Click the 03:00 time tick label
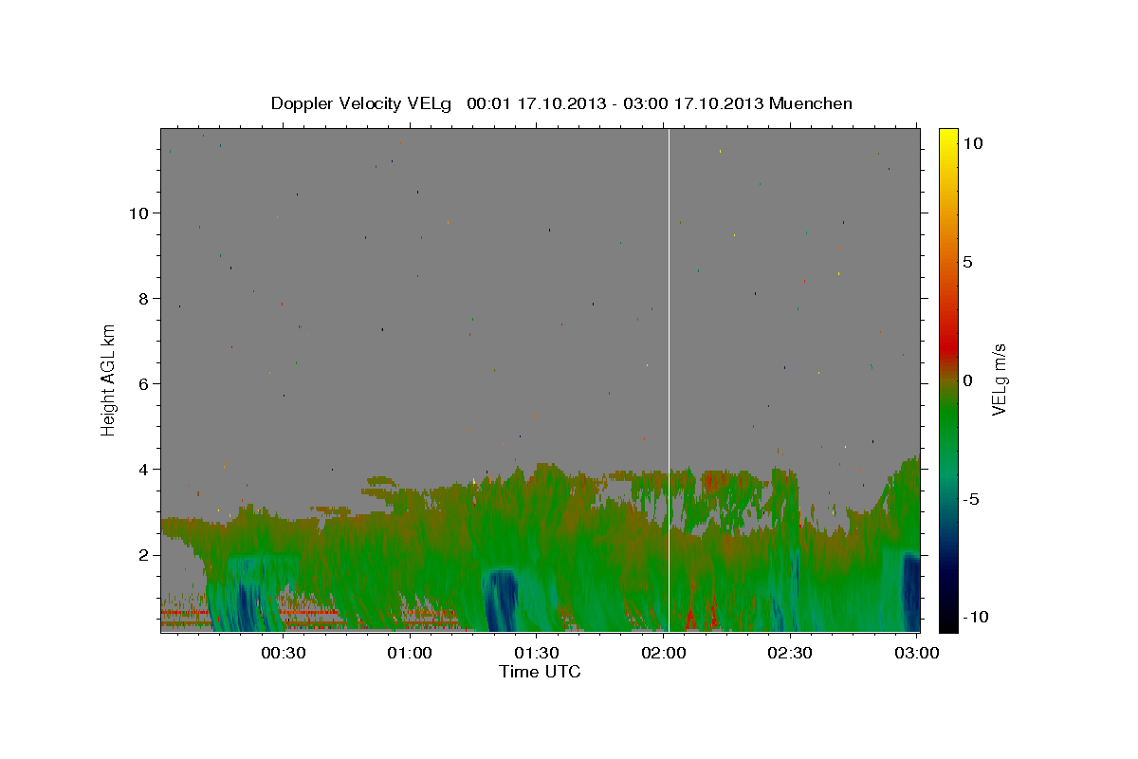Image resolution: width=1138 pixels, height=759 pixels. pyautogui.click(x=917, y=654)
